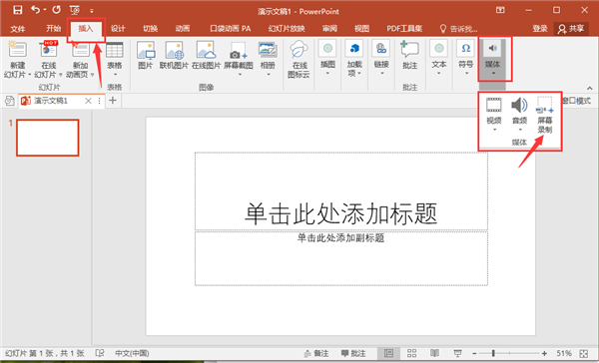This screenshot has width=599, height=363.
Task: Open the illustrations (插图) group
Action: click(x=327, y=58)
